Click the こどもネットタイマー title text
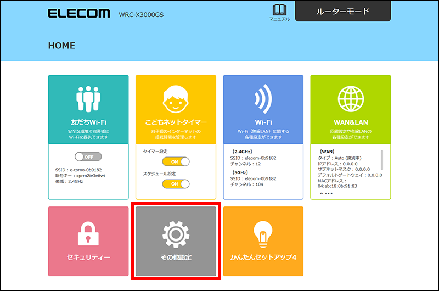The width and height of the screenshot is (439, 291). (x=176, y=122)
